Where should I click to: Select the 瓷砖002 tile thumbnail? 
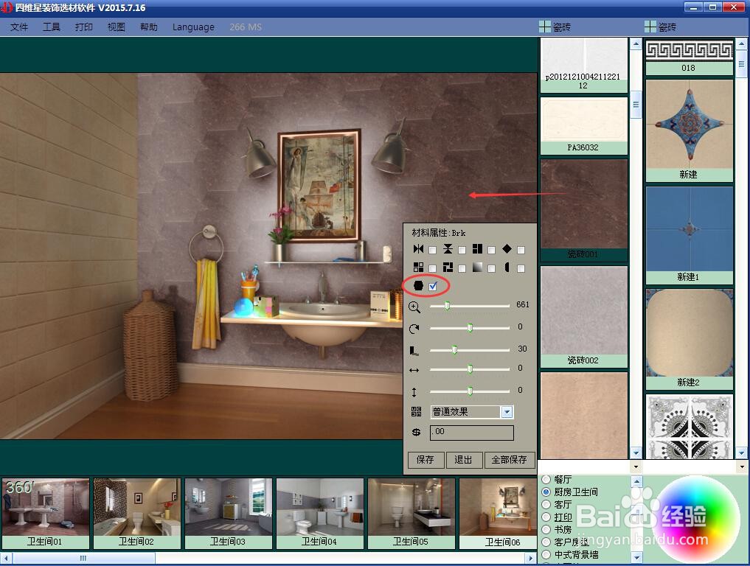[x=583, y=316]
